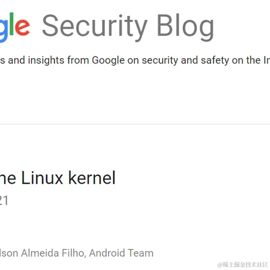The height and width of the screenshot is (270, 270).
Task: Click the blank space between header and divider
Action: pyautogui.click(x=135, y=95)
